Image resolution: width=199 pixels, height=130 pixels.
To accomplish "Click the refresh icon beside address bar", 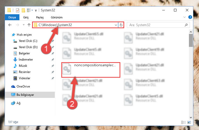I will 121,25.
